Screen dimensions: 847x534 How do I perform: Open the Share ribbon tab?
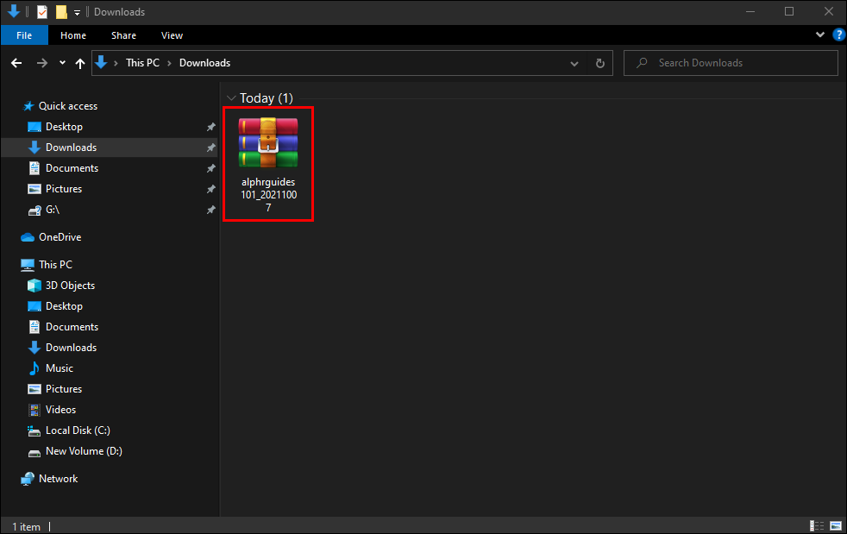coord(123,35)
